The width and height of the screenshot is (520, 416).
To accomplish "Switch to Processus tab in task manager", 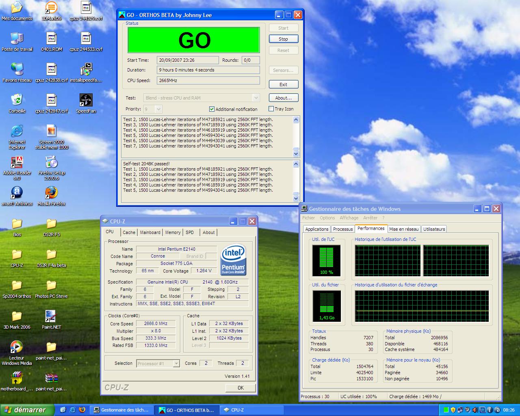I will point(342,229).
